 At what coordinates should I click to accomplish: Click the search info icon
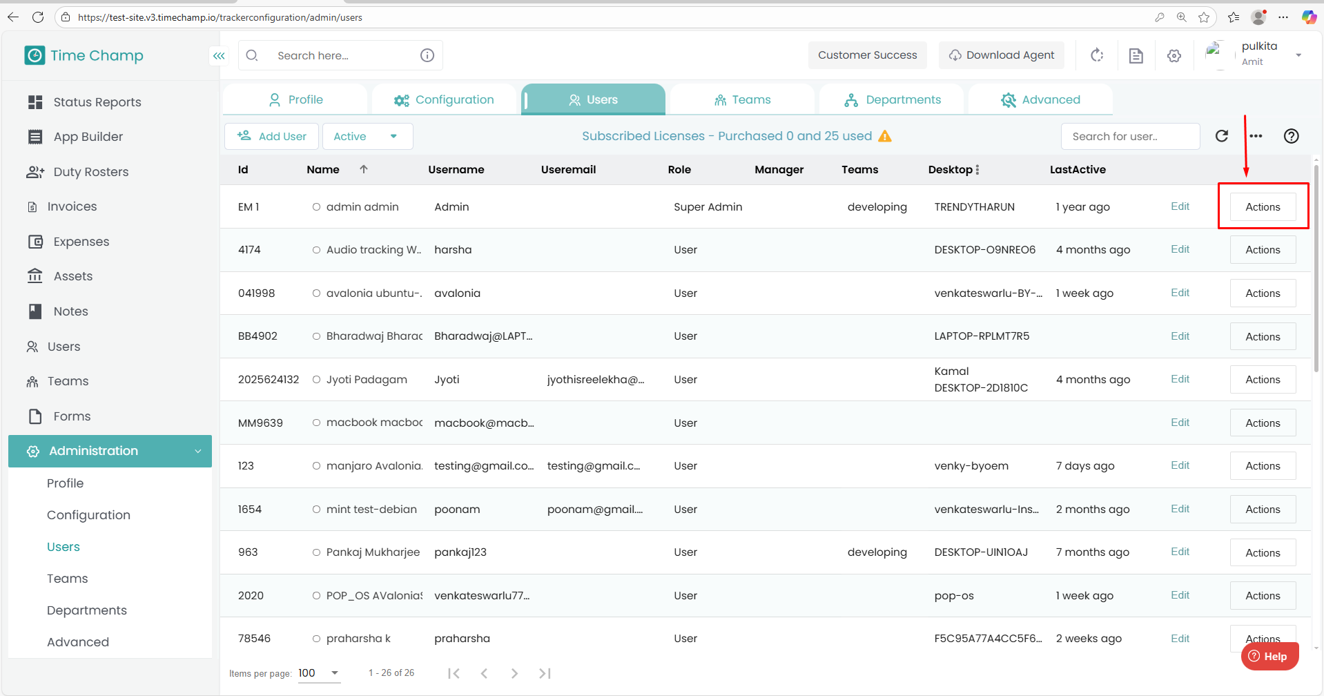click(427, 55)
